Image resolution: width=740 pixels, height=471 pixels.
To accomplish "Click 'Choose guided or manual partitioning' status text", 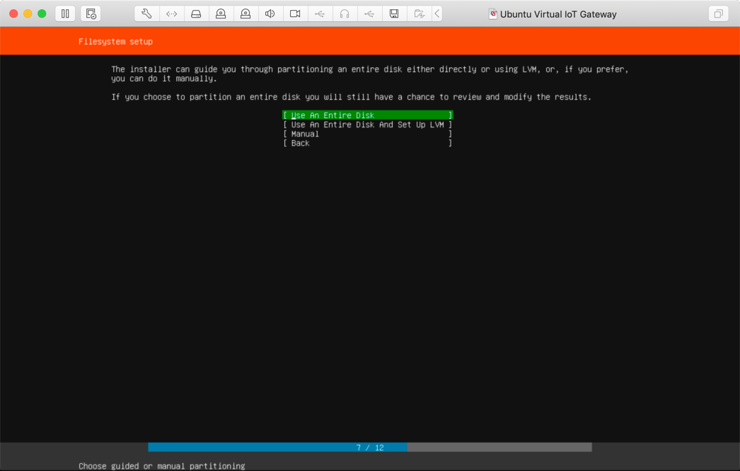I will (x=162, y=466).
